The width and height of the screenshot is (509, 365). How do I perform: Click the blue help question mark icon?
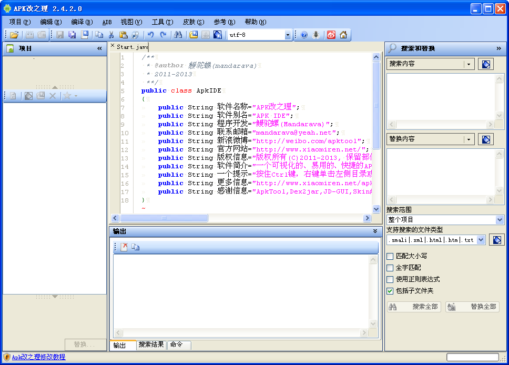pyautogui.click(x=304, y=35)
